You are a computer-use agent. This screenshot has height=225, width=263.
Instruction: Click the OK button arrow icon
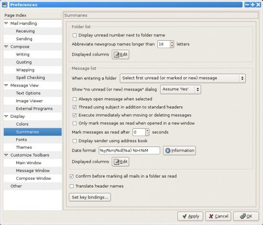(x=243, y=216)
